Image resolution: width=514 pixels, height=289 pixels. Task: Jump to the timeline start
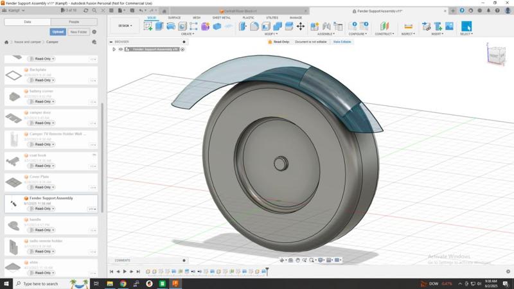coord(111,271)
